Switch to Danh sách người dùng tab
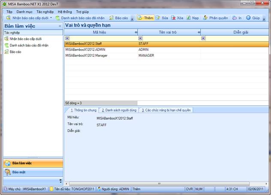271x195 pixels. pos(119,110)
